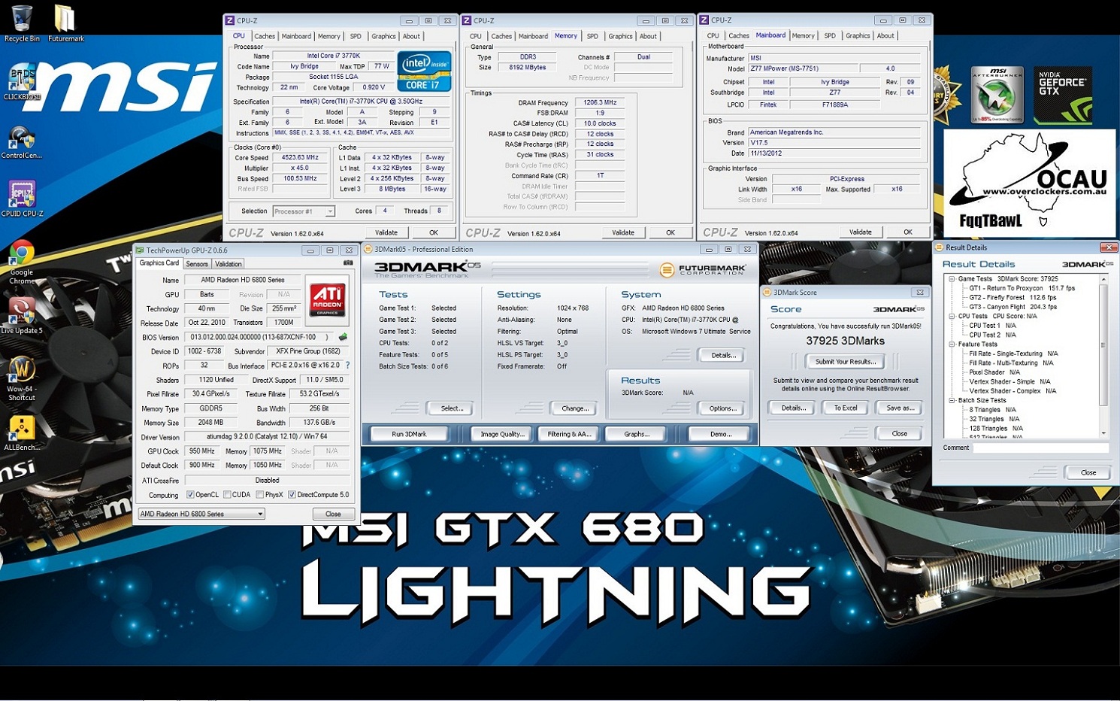Toggle the OpenCL checkbox in GPU-Z
Image resolution: width=1120 pixels, height=701 pixels.
pyautogui.click(x=190, y=495)
